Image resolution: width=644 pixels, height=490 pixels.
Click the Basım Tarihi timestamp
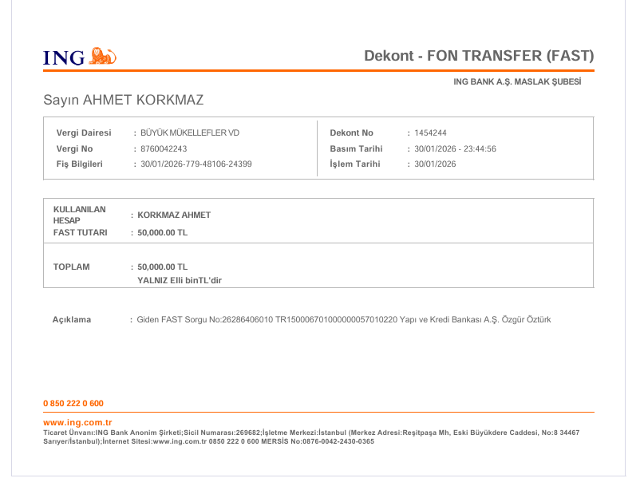(x=455, y=148)
